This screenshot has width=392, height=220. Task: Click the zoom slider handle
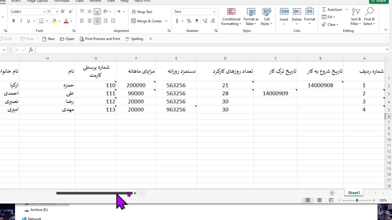click(357, 200)
